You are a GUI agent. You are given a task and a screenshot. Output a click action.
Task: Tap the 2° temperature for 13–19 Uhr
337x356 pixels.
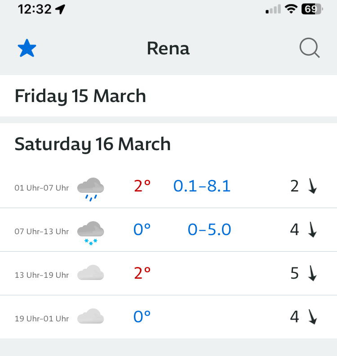click(x=142, y=273)
